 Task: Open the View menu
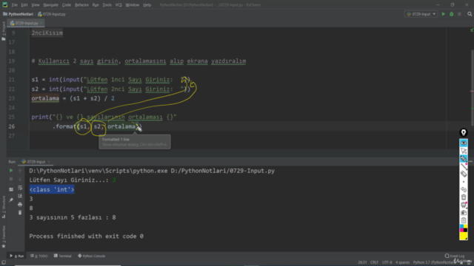click(x=36, y=5)
